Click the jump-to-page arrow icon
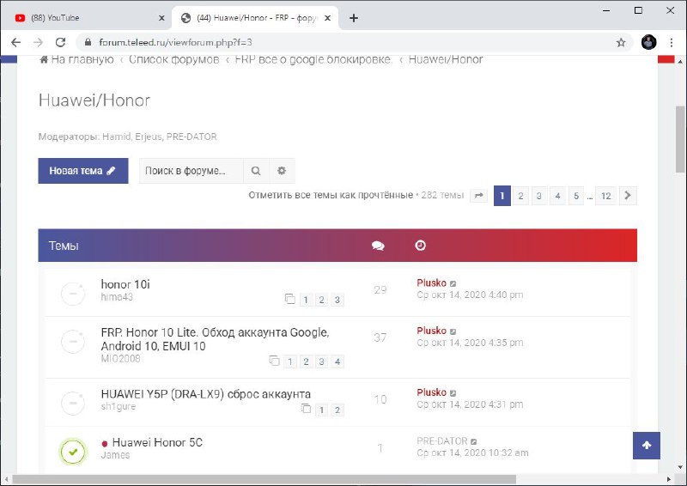The image size is (687, 486). point(479,196)
